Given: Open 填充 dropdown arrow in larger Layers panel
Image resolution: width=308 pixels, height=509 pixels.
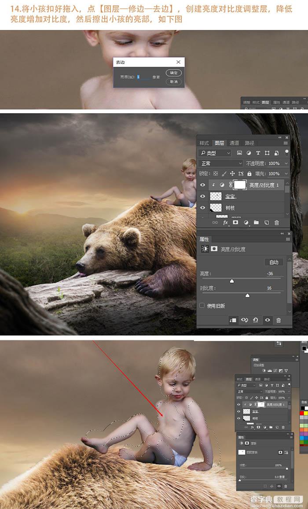Looking at the screenshot, I should 286,173.
